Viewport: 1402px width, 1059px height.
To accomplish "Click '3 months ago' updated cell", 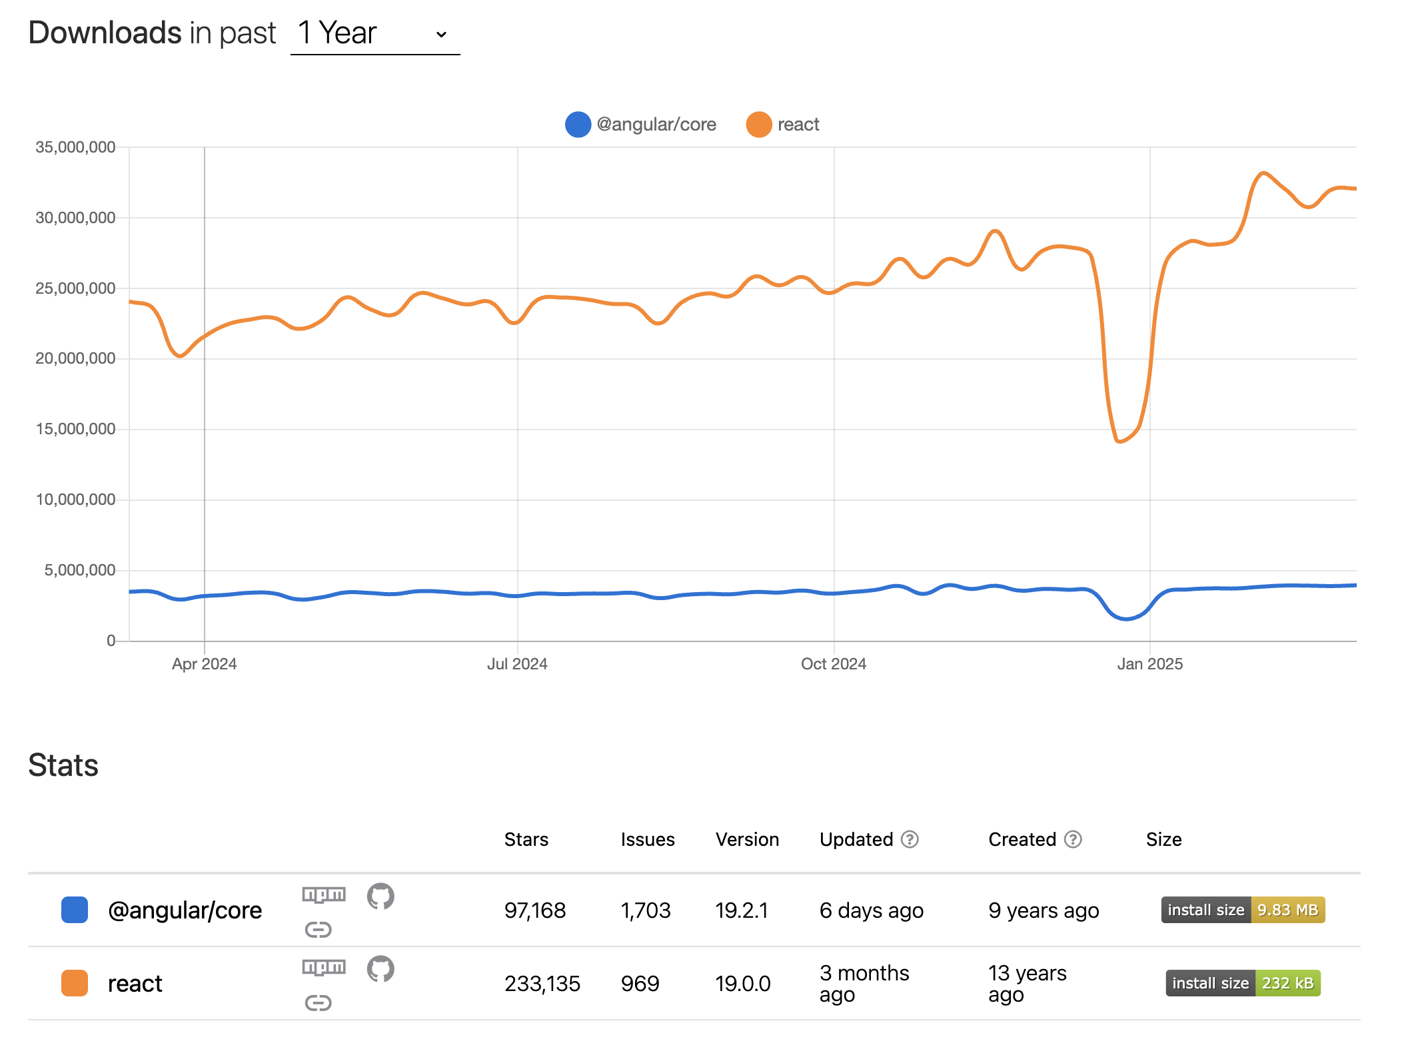I will click(864, 984).
